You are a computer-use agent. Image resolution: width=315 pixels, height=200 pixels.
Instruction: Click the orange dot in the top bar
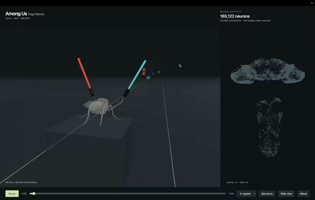point(312,3)
